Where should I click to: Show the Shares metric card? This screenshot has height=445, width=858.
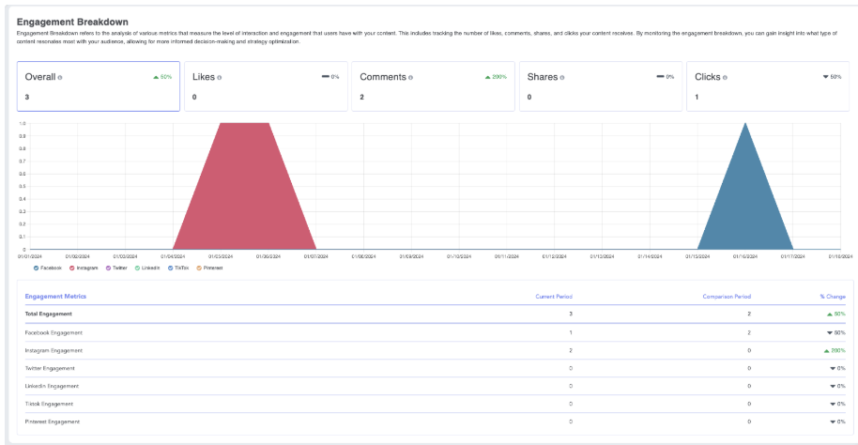pyautogui.click(x=601, y=86)
